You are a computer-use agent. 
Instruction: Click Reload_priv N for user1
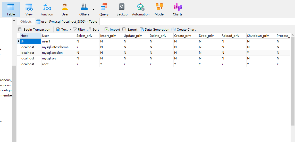pyautogui.click(x=234, y=41)
